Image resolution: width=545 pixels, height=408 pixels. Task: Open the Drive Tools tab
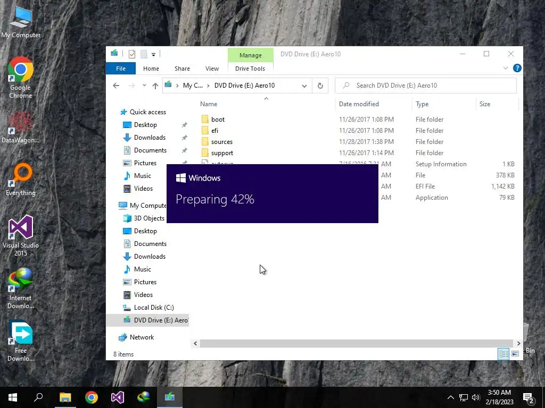(x=250, y=69)
